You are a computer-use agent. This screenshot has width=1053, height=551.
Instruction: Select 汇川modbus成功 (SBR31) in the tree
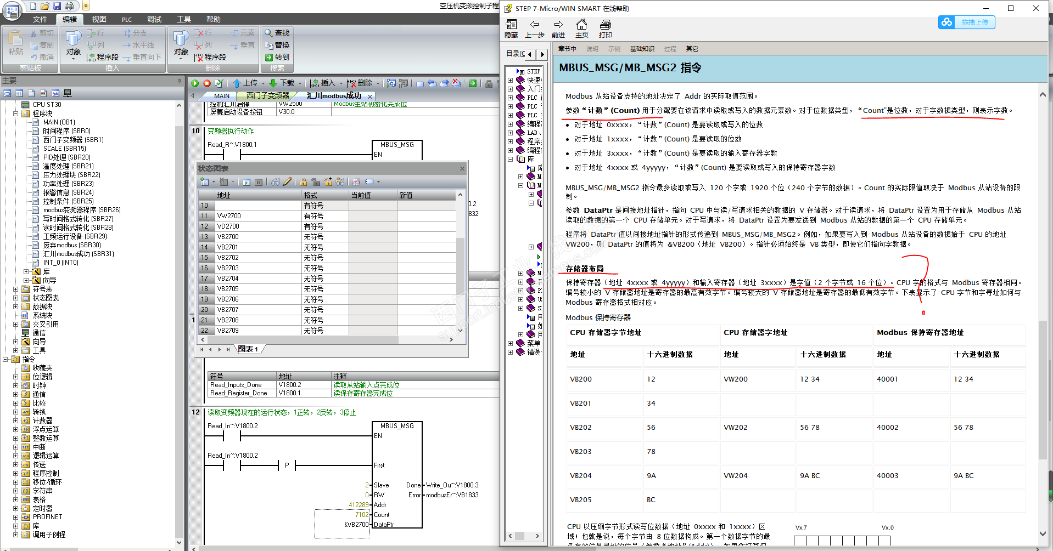[x=79, y=254]
